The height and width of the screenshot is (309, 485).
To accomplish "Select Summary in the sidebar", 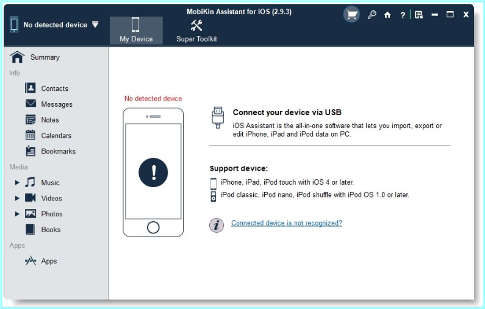I will pyautogui.click(x=45, y=57).
